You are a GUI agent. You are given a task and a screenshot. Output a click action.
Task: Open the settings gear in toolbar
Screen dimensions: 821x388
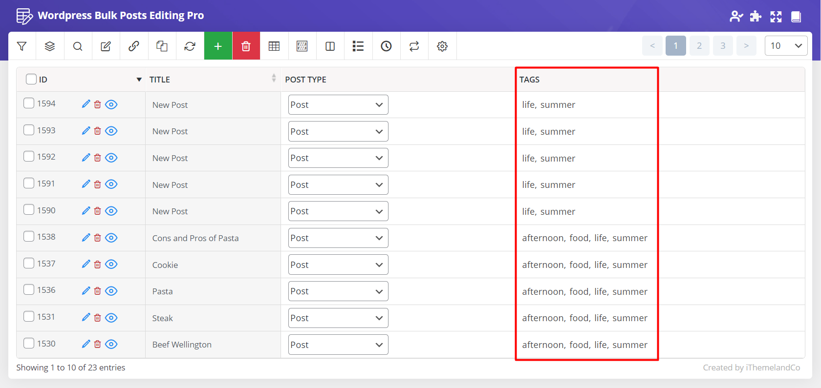pyautogui.click(x=442, y=46)
